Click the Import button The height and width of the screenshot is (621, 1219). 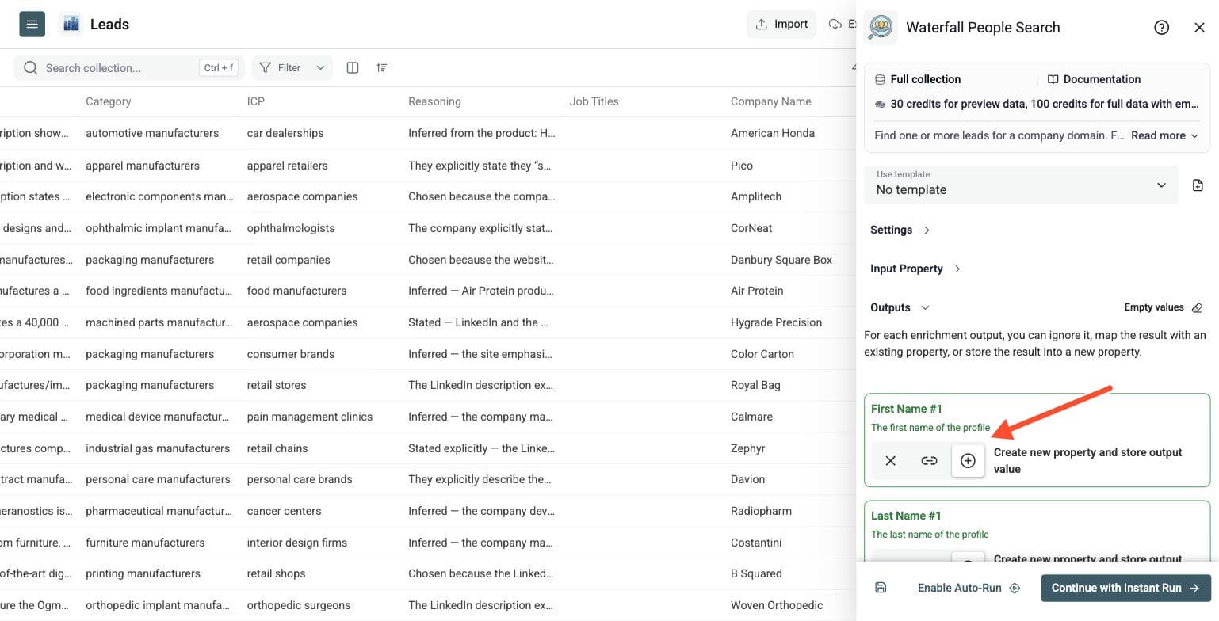(x=781, y=24)
